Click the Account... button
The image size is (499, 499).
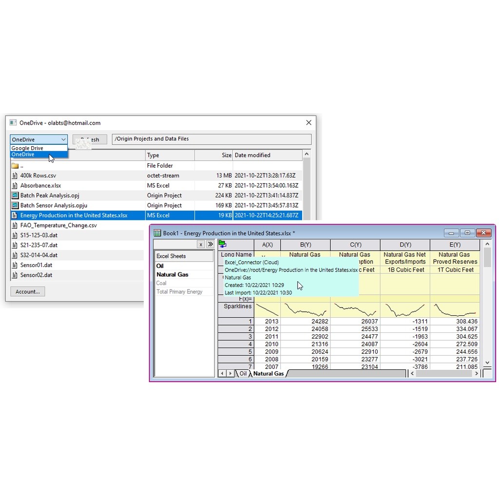tap(27, 291)
